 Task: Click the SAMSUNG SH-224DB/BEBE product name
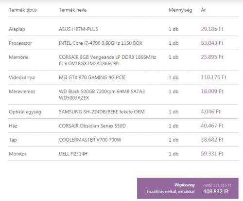coord(102,112)
